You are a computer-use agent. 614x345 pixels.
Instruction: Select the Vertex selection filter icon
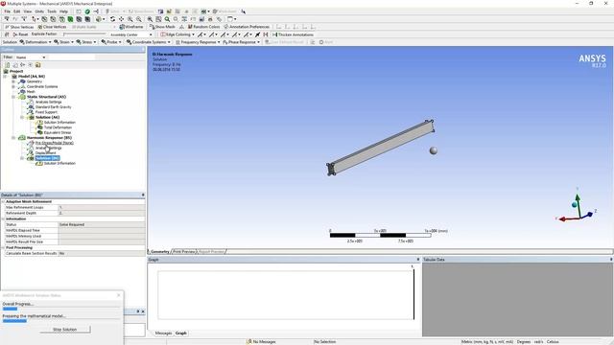tap(45, 19)
